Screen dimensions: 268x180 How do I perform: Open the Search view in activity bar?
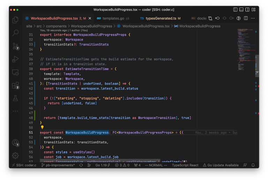pos(15,33)
